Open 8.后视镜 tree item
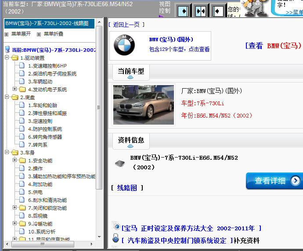 (38, 216)
